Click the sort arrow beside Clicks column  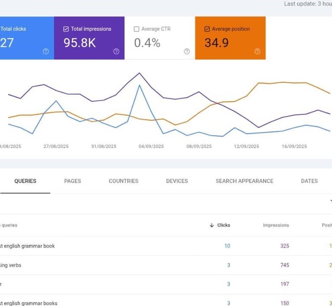point(212,225)
